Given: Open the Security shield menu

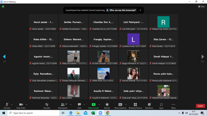Looking at the screenshot, I should 47,106.
